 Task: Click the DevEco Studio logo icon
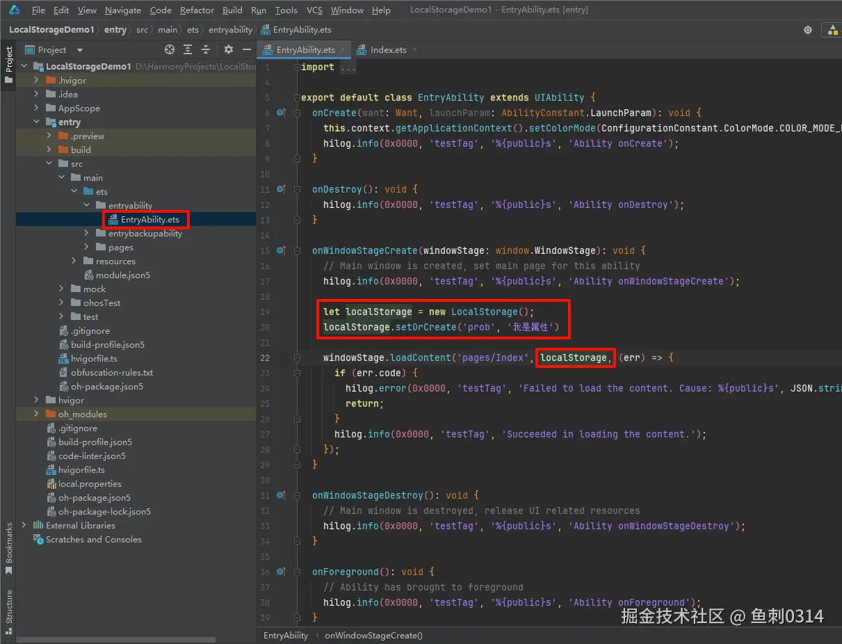click(14, 10)
